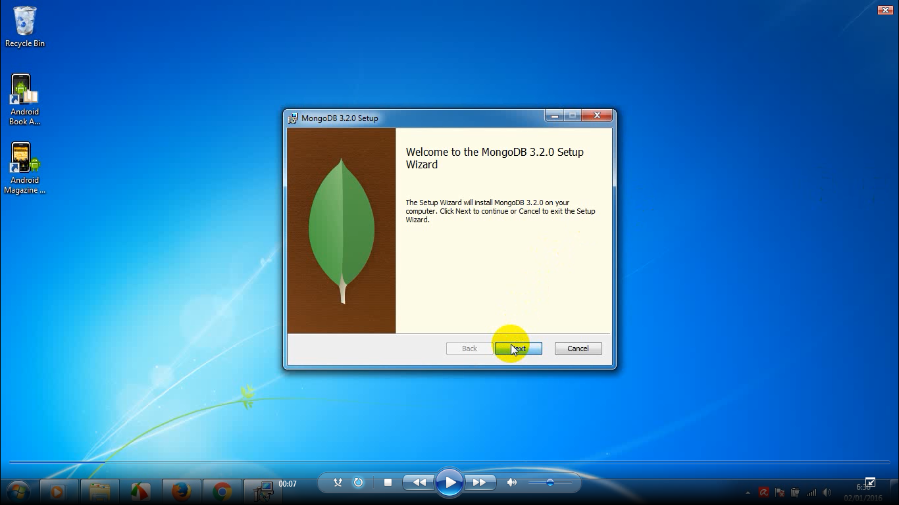
Task: Open the Action Center flag icon
Action: click(780, 492)
